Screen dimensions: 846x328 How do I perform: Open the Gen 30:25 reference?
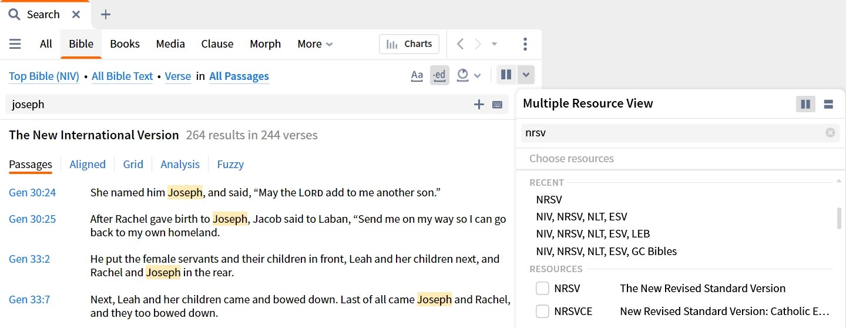(32, 219)
